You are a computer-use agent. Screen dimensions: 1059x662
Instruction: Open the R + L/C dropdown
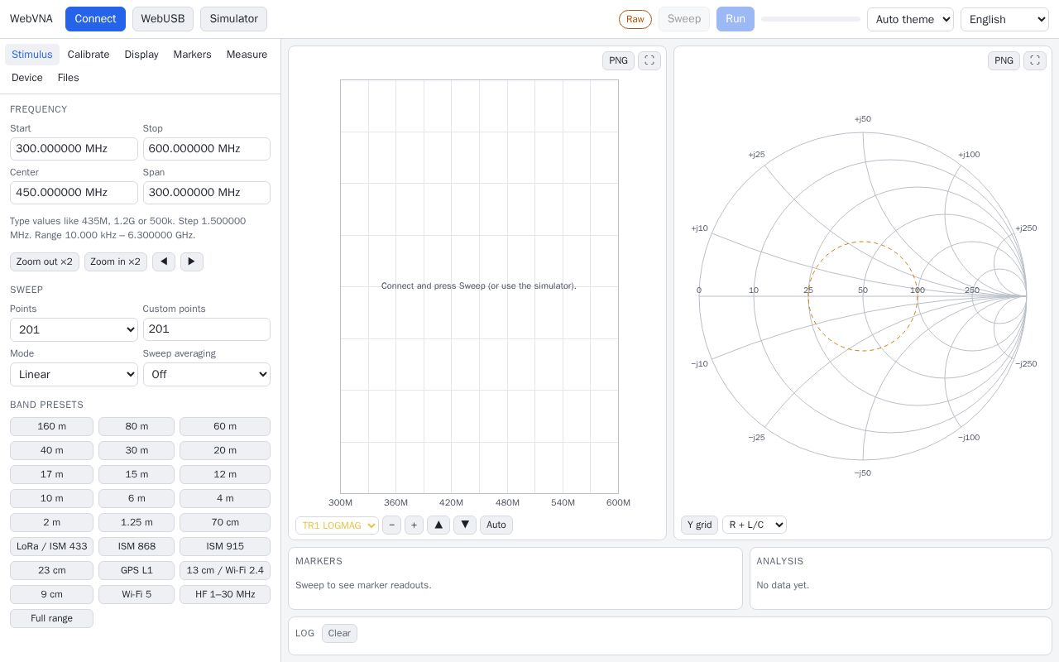pos(755,525)
